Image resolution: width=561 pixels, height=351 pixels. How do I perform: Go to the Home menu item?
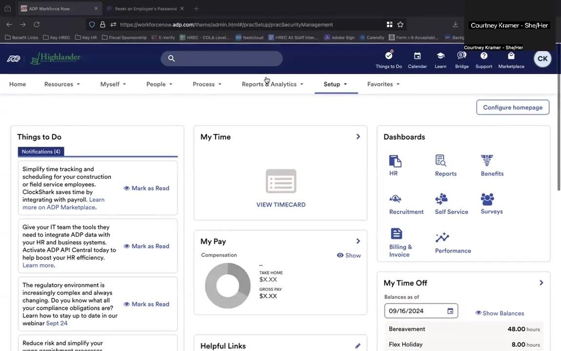[18, 84]
